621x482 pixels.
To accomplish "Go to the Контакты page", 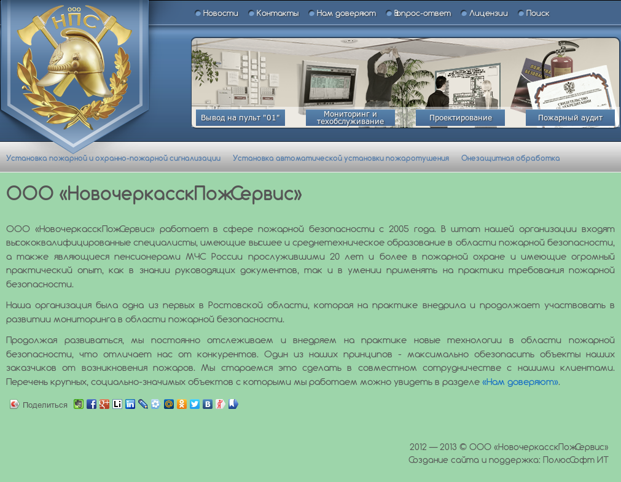I will [x=277, y=14].
